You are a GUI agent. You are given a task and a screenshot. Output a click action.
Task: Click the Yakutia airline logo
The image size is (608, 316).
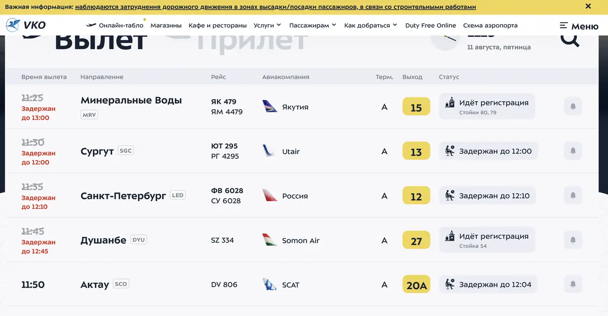point(270,107)
